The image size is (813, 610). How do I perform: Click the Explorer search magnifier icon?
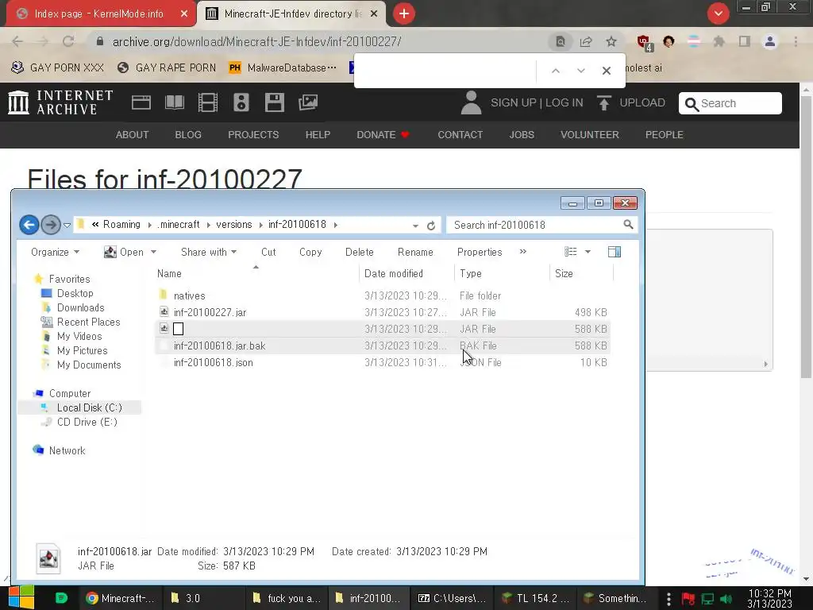[628, 225]
